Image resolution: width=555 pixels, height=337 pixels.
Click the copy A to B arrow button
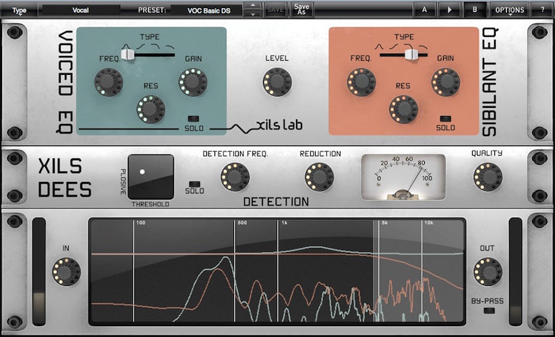449,10
